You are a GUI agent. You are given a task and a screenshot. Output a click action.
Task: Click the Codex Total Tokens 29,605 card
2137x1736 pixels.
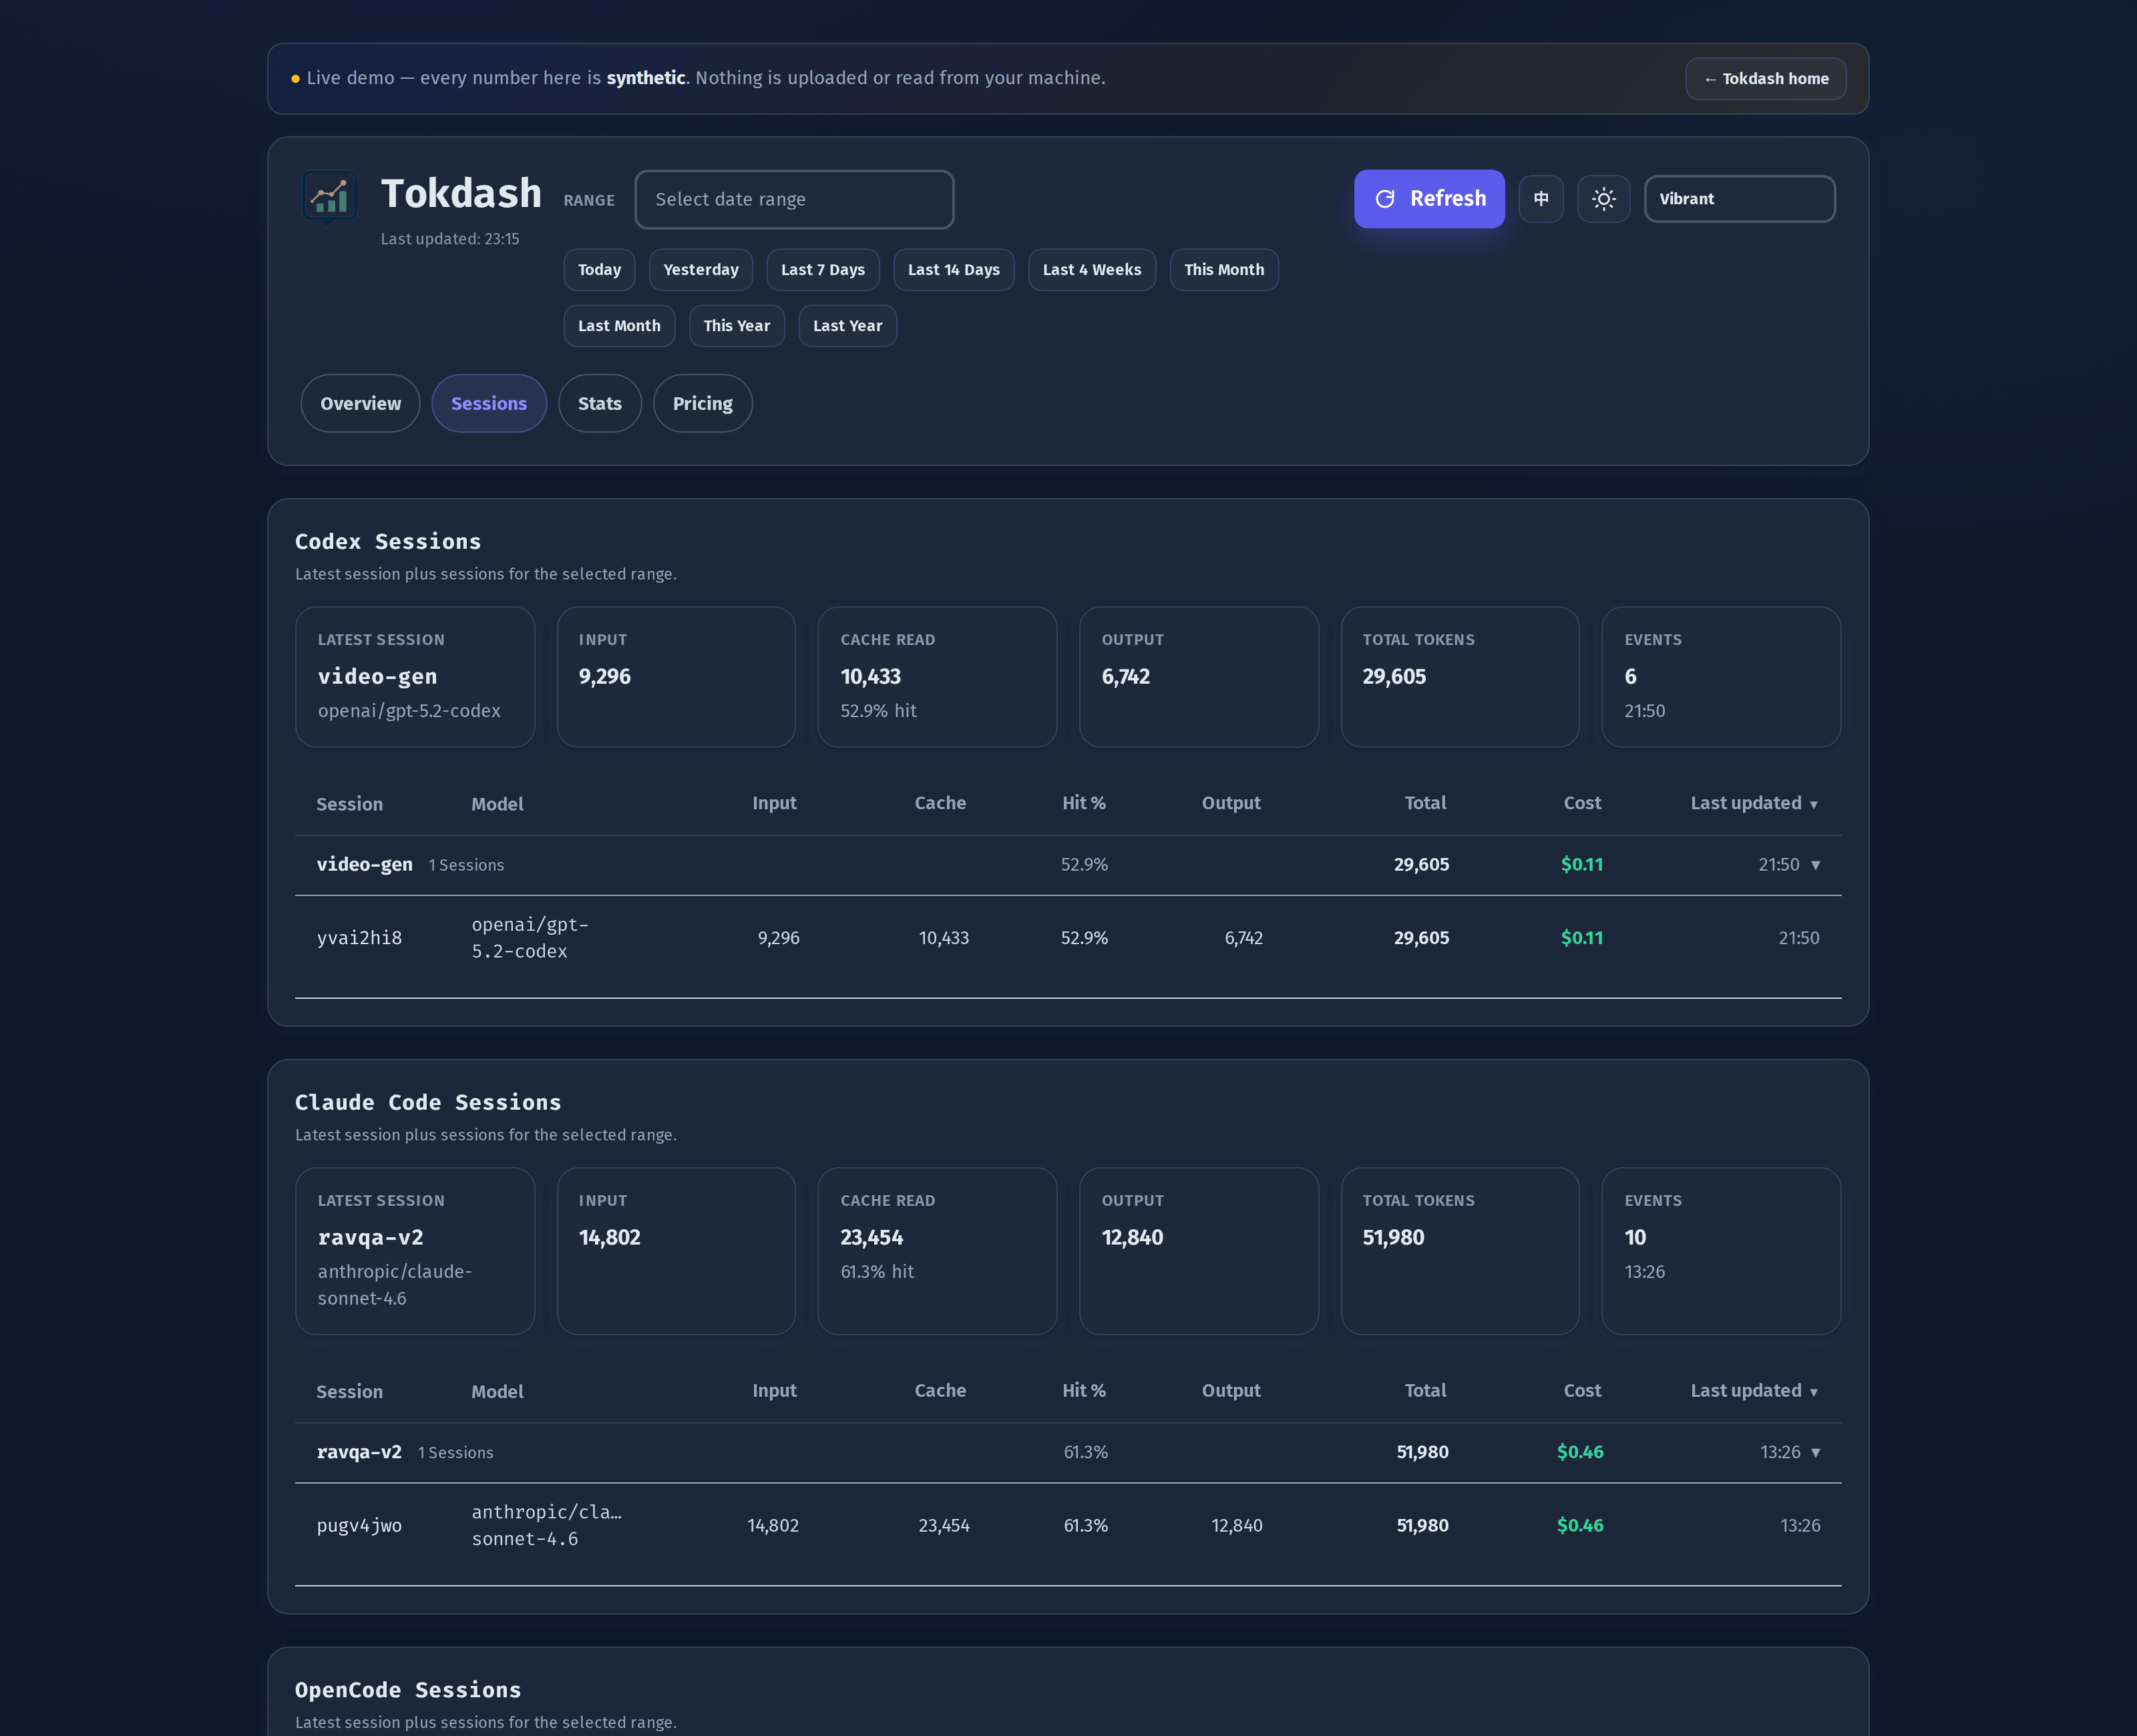coord(1460,677)
